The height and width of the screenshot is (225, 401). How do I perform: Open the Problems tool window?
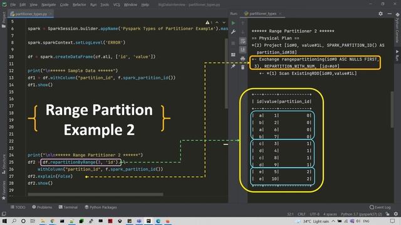pyautogui.click(x=42, y=207)
